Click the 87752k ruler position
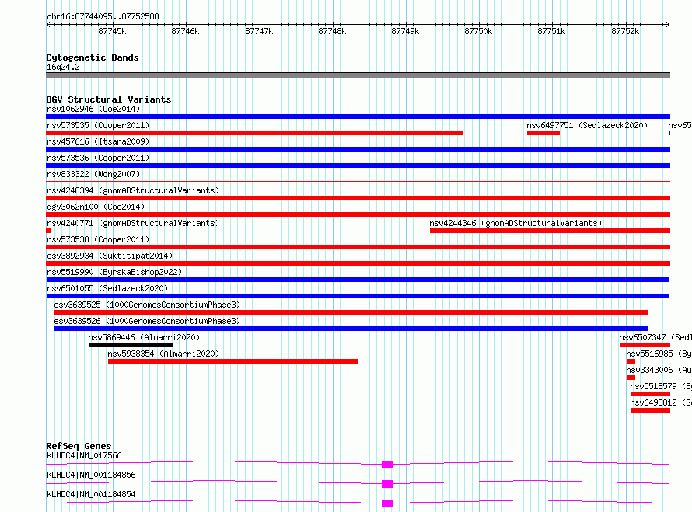This screenshot has width=692, height=512. tap(625, 31)
